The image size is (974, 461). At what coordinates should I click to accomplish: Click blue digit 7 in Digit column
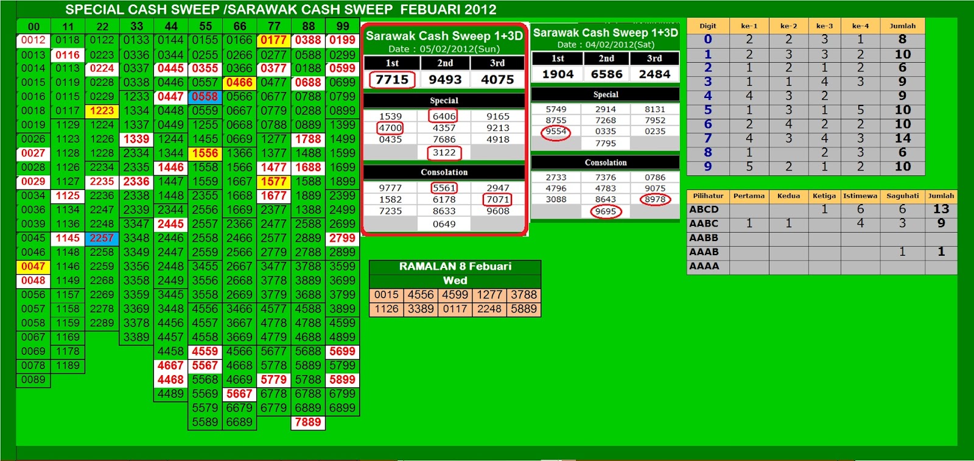[x=707, y=138]
